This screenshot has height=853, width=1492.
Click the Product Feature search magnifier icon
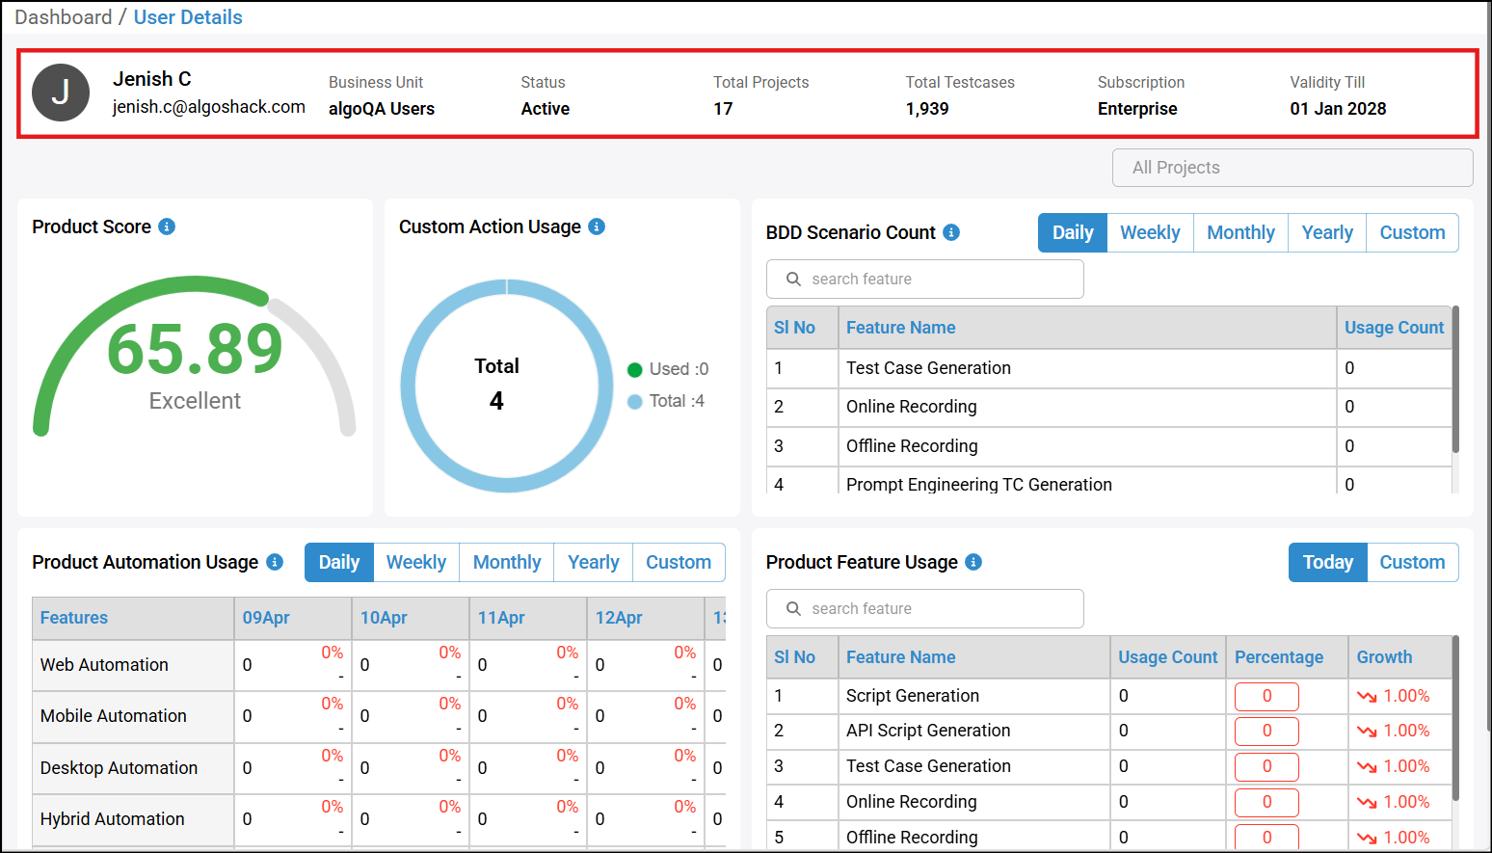[793, 608]
